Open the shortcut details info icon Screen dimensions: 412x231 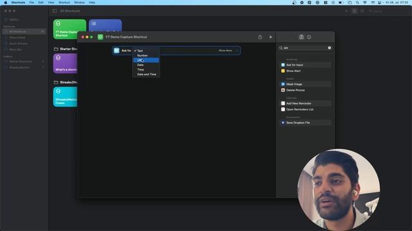[309, 37]
